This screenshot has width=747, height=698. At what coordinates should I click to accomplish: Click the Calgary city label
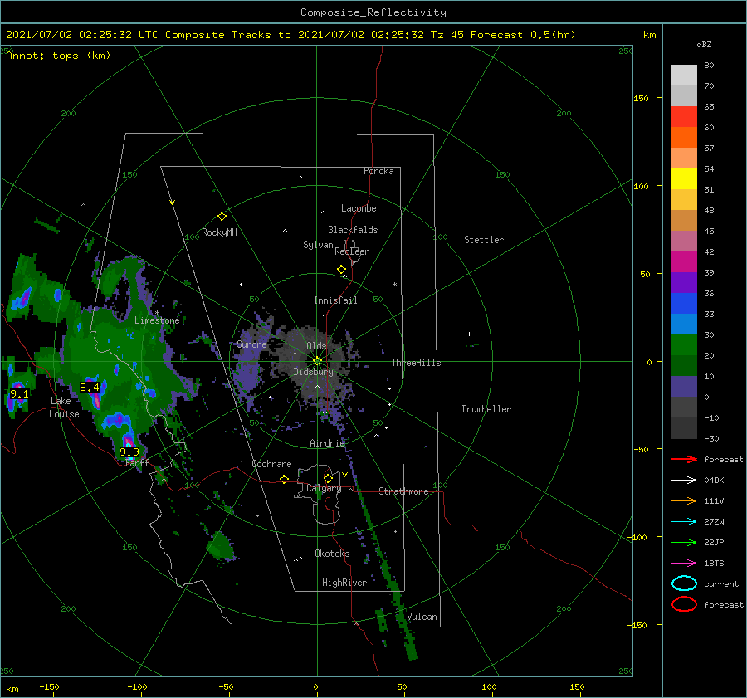324,488
